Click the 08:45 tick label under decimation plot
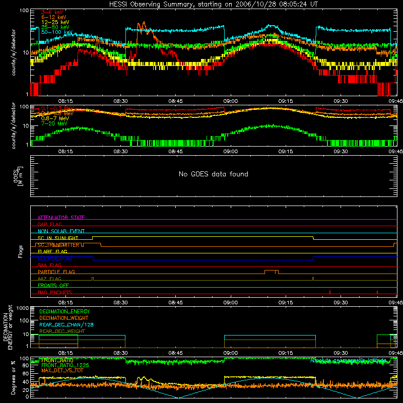The height and width of the screenshot is (403, 403). 175,353
